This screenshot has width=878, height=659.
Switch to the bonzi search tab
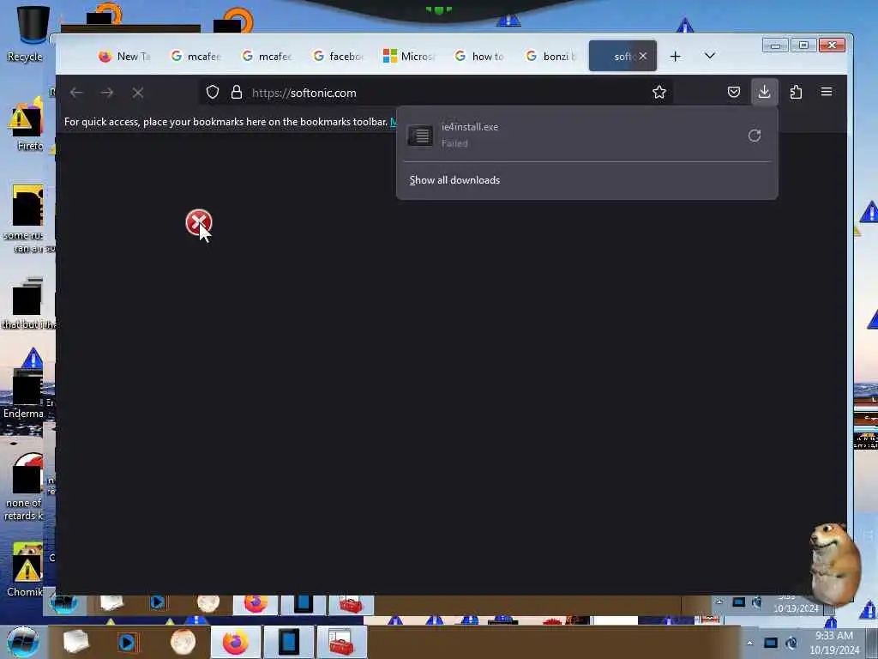pos(551,56)
